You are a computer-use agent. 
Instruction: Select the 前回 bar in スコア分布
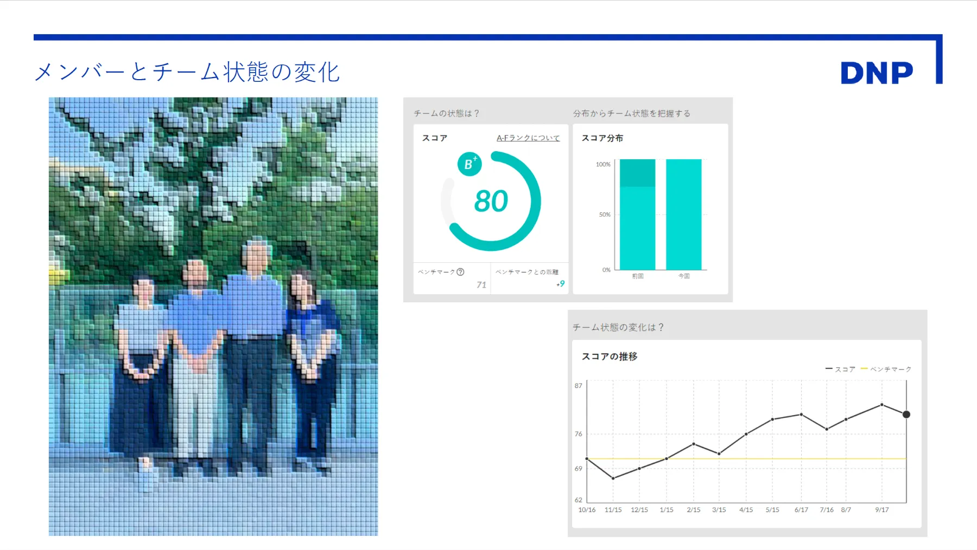point(637,228)
